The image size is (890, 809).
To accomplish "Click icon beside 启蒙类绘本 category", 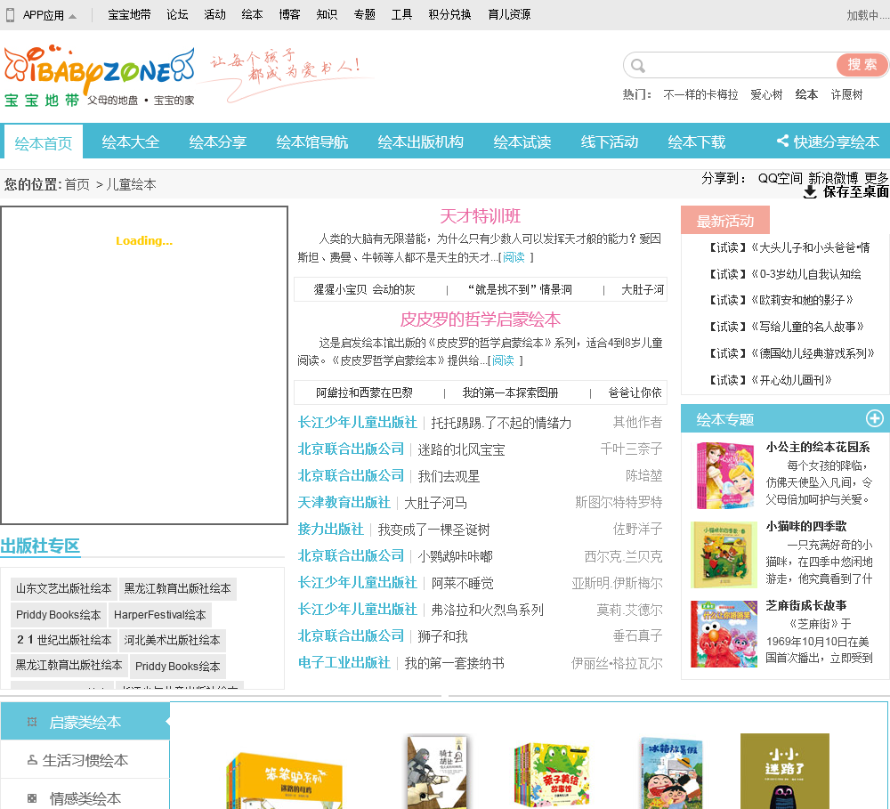I will 32,723.
